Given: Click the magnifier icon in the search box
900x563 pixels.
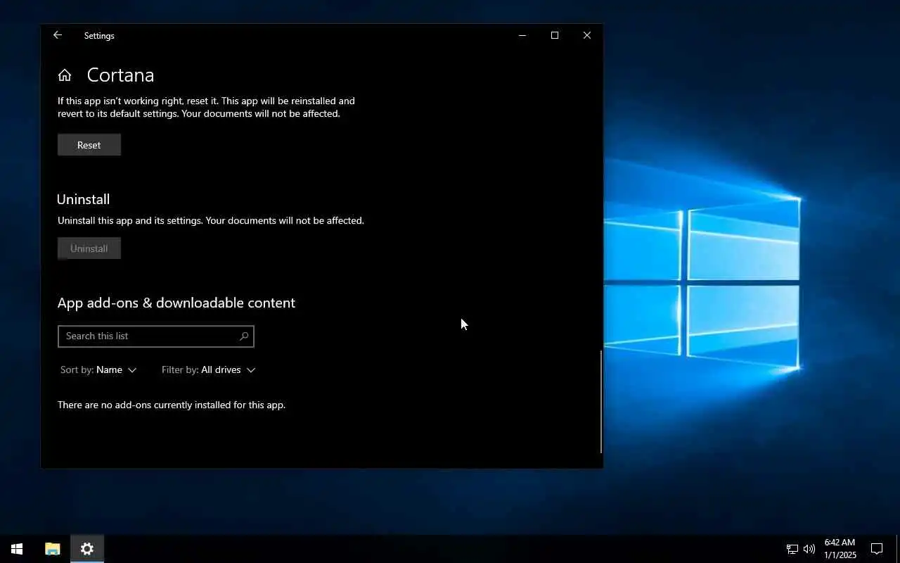Looking at the screenshot, I should click(244, 336).
